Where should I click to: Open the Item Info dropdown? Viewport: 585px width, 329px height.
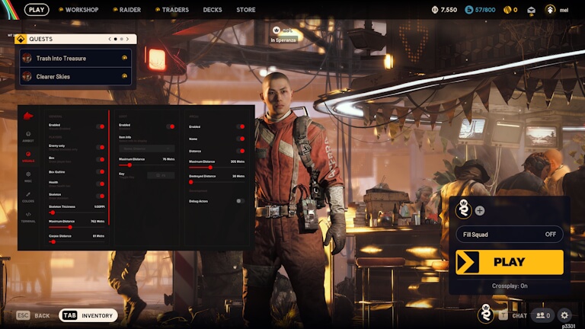pyautogui.click(x=146, y=149)
